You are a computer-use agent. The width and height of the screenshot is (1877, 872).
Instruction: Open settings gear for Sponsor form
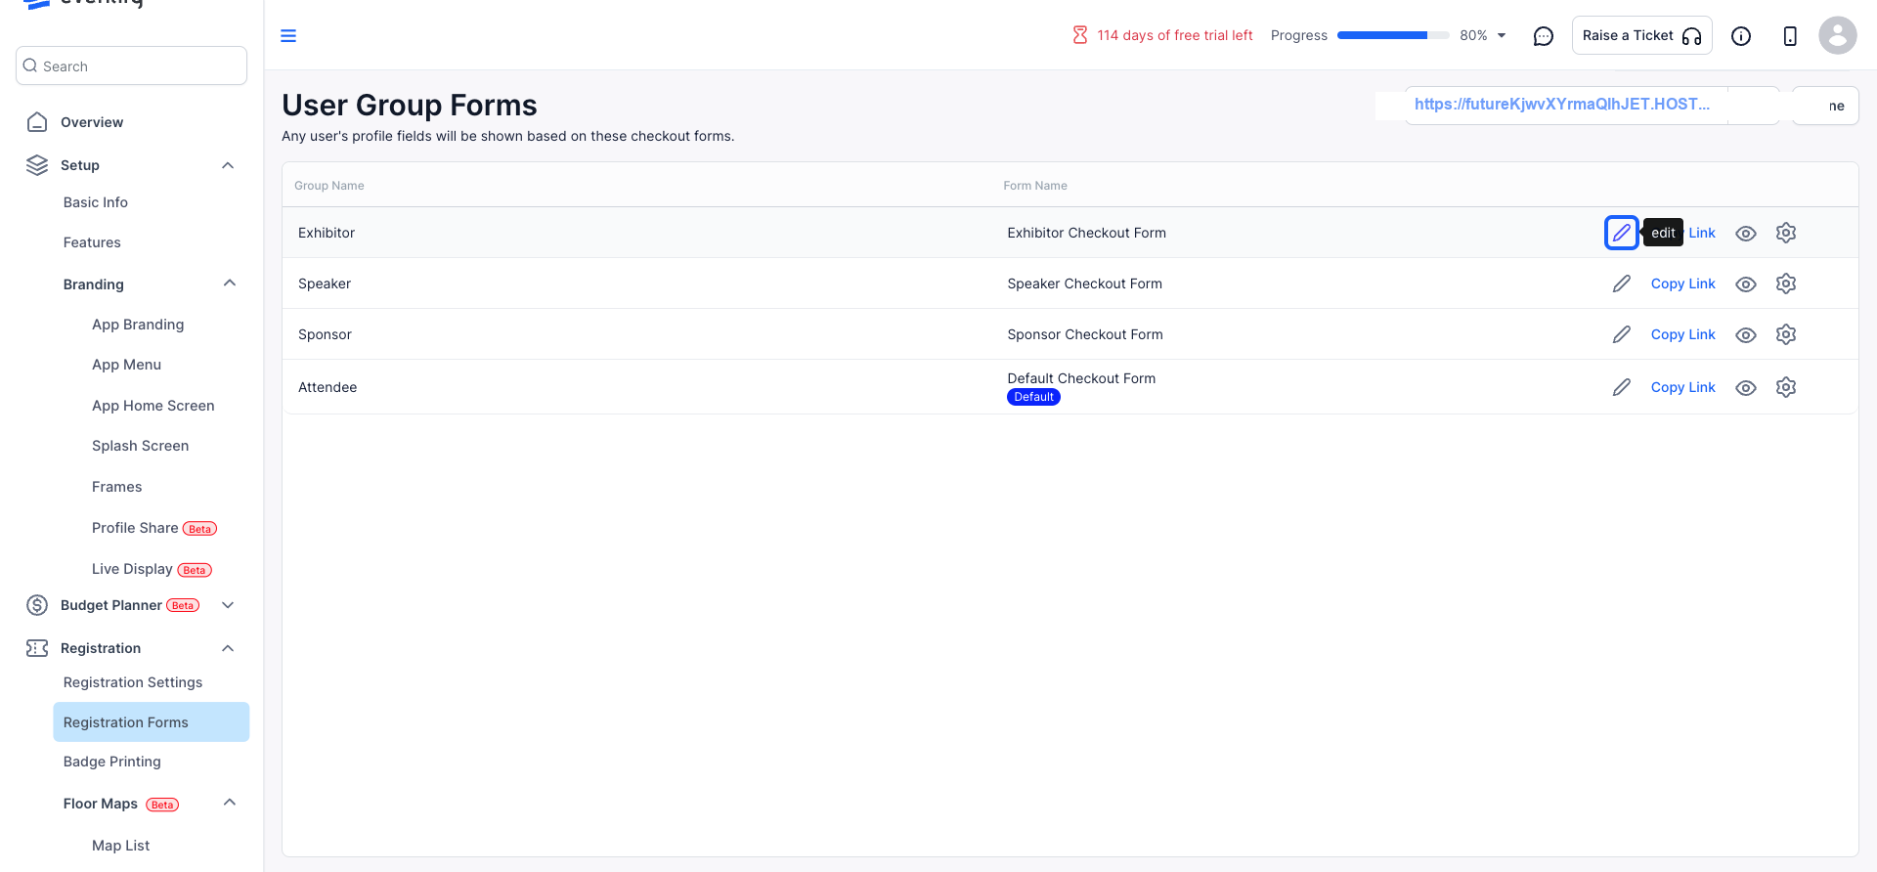pos(1785,334)
